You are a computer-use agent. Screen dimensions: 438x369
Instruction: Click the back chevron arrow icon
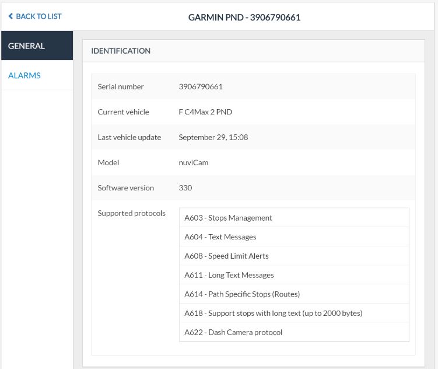(x=10, y=16)
